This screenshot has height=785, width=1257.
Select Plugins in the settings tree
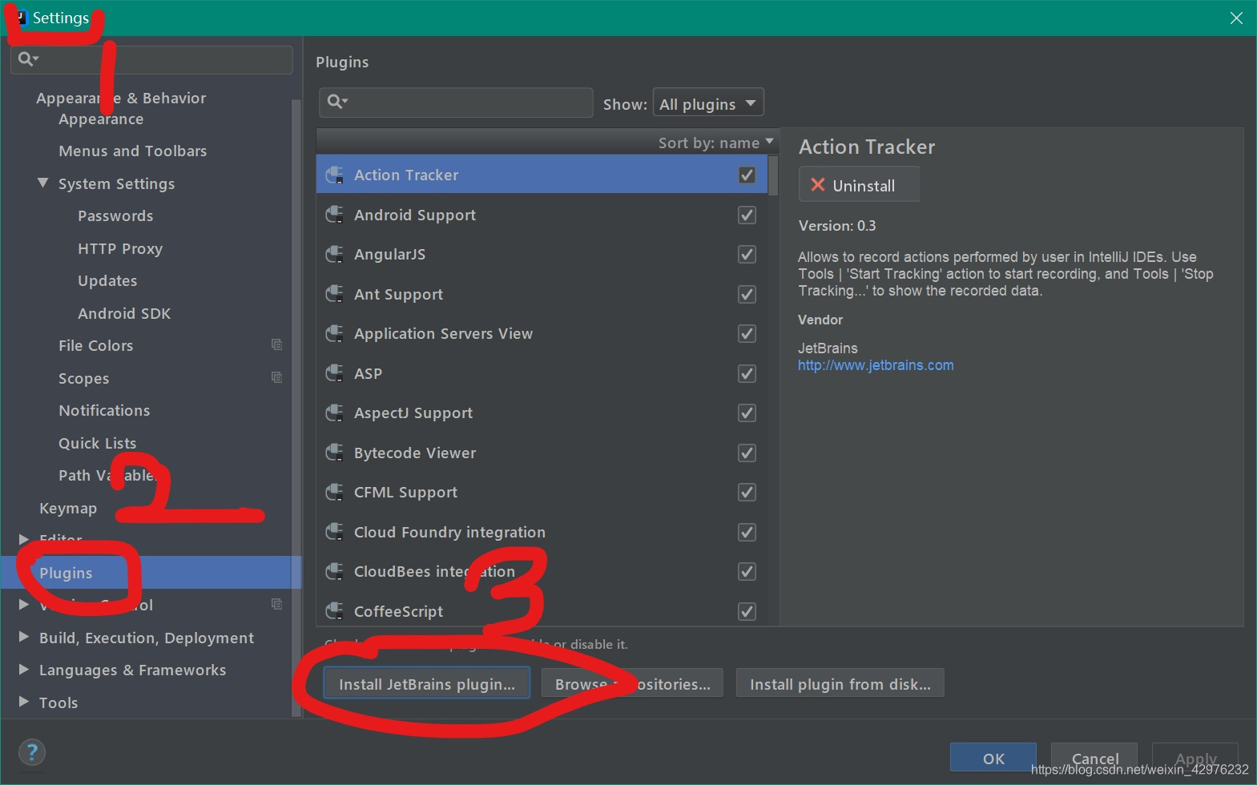tap(66, 573)
